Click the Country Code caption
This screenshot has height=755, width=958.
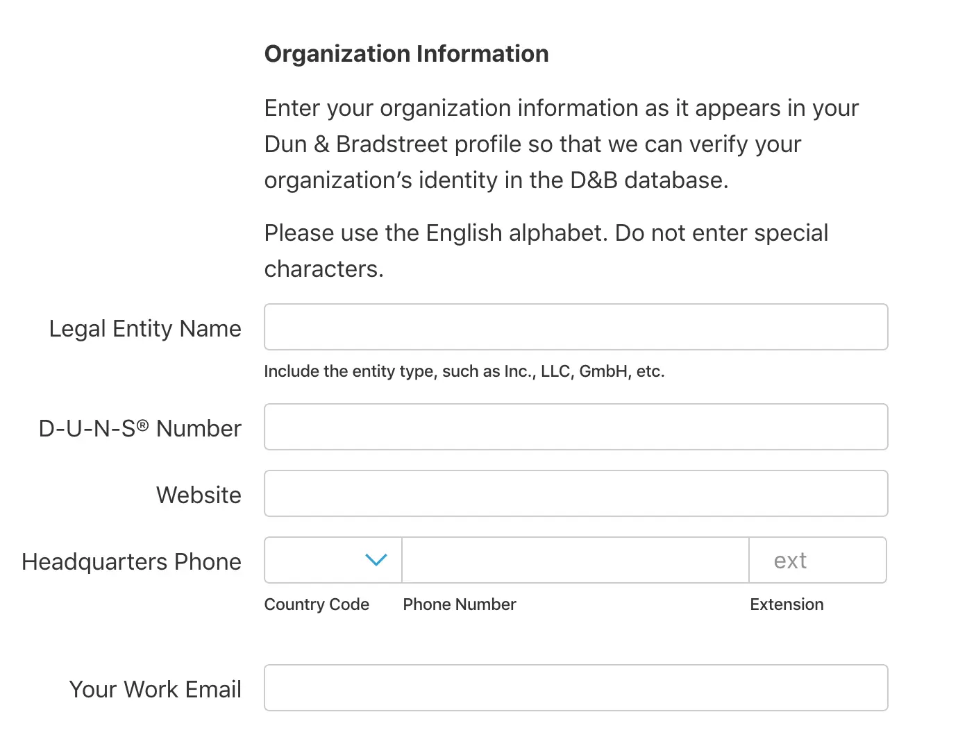pos(317,604)
